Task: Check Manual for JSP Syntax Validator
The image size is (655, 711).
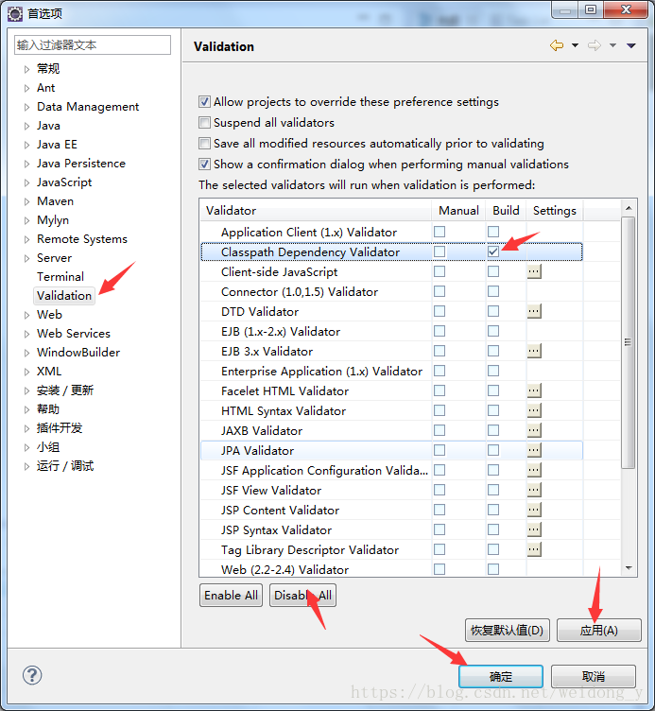Action: coord(440,529)
